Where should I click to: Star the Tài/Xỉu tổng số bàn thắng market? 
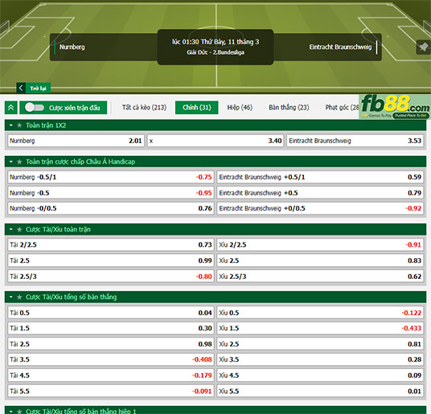(19, 297)
